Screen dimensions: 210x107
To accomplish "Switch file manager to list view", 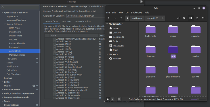I will point(197,18).
